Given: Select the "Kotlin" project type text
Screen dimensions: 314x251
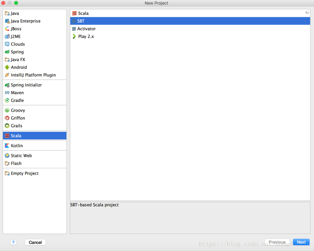Looking at the screenshot, I should [17, 146].
